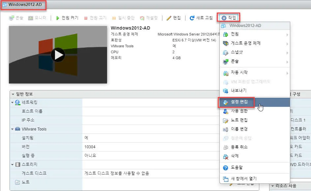Screen dimensions: 311x191
Task: Click the 새로 고침 refresh icon
Action: [x=192, y=18]
